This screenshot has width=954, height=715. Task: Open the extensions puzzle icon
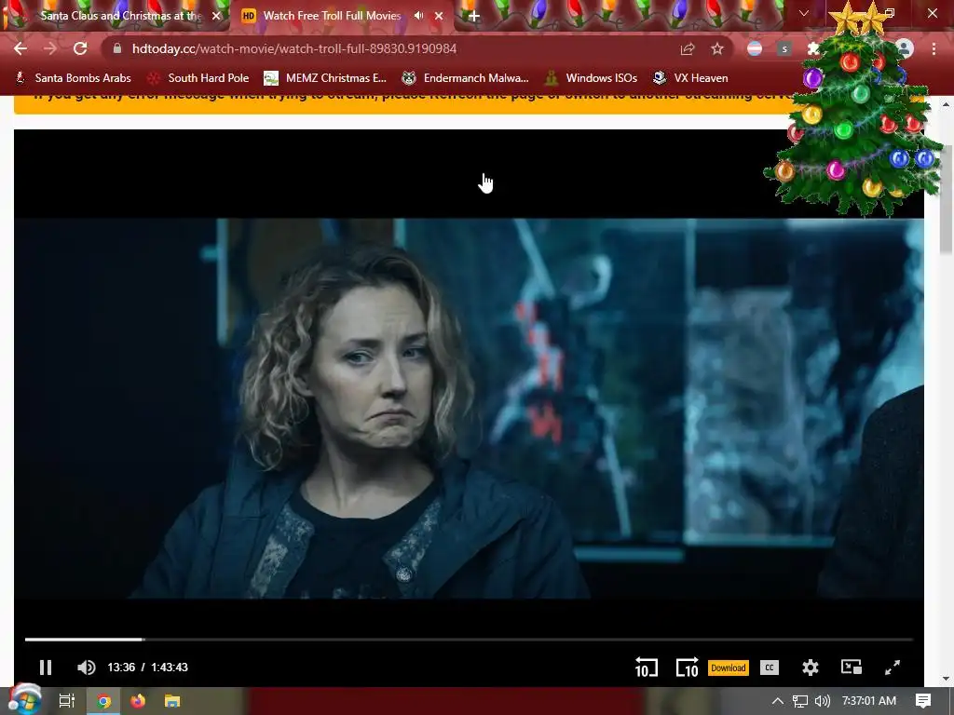812,48
